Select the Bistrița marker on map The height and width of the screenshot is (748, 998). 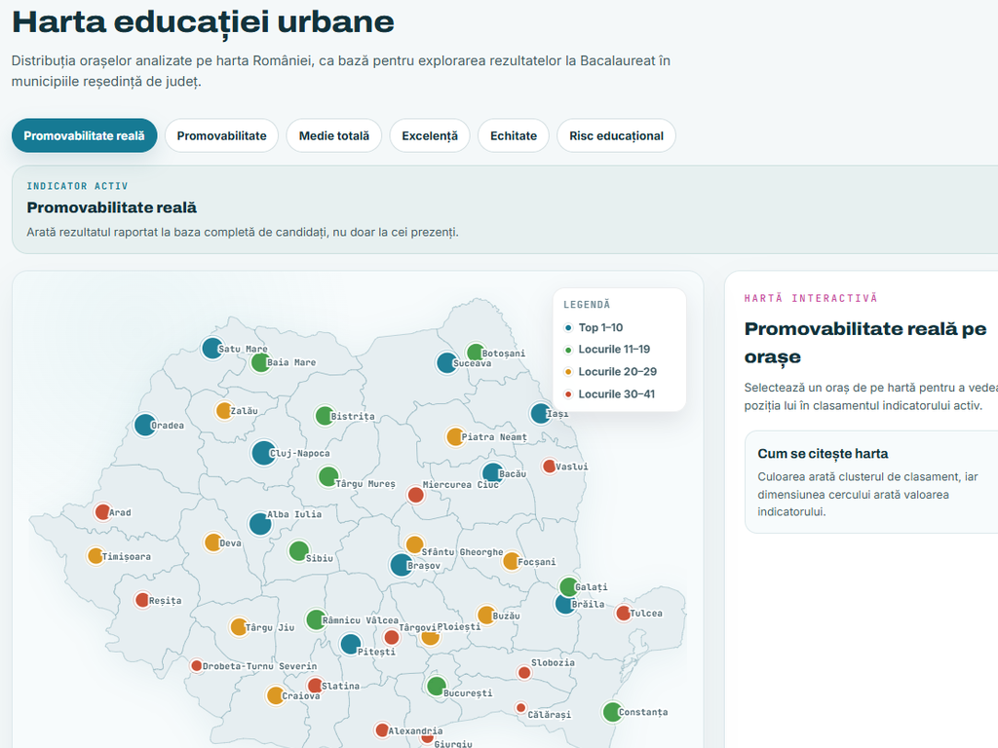(325, 416)
